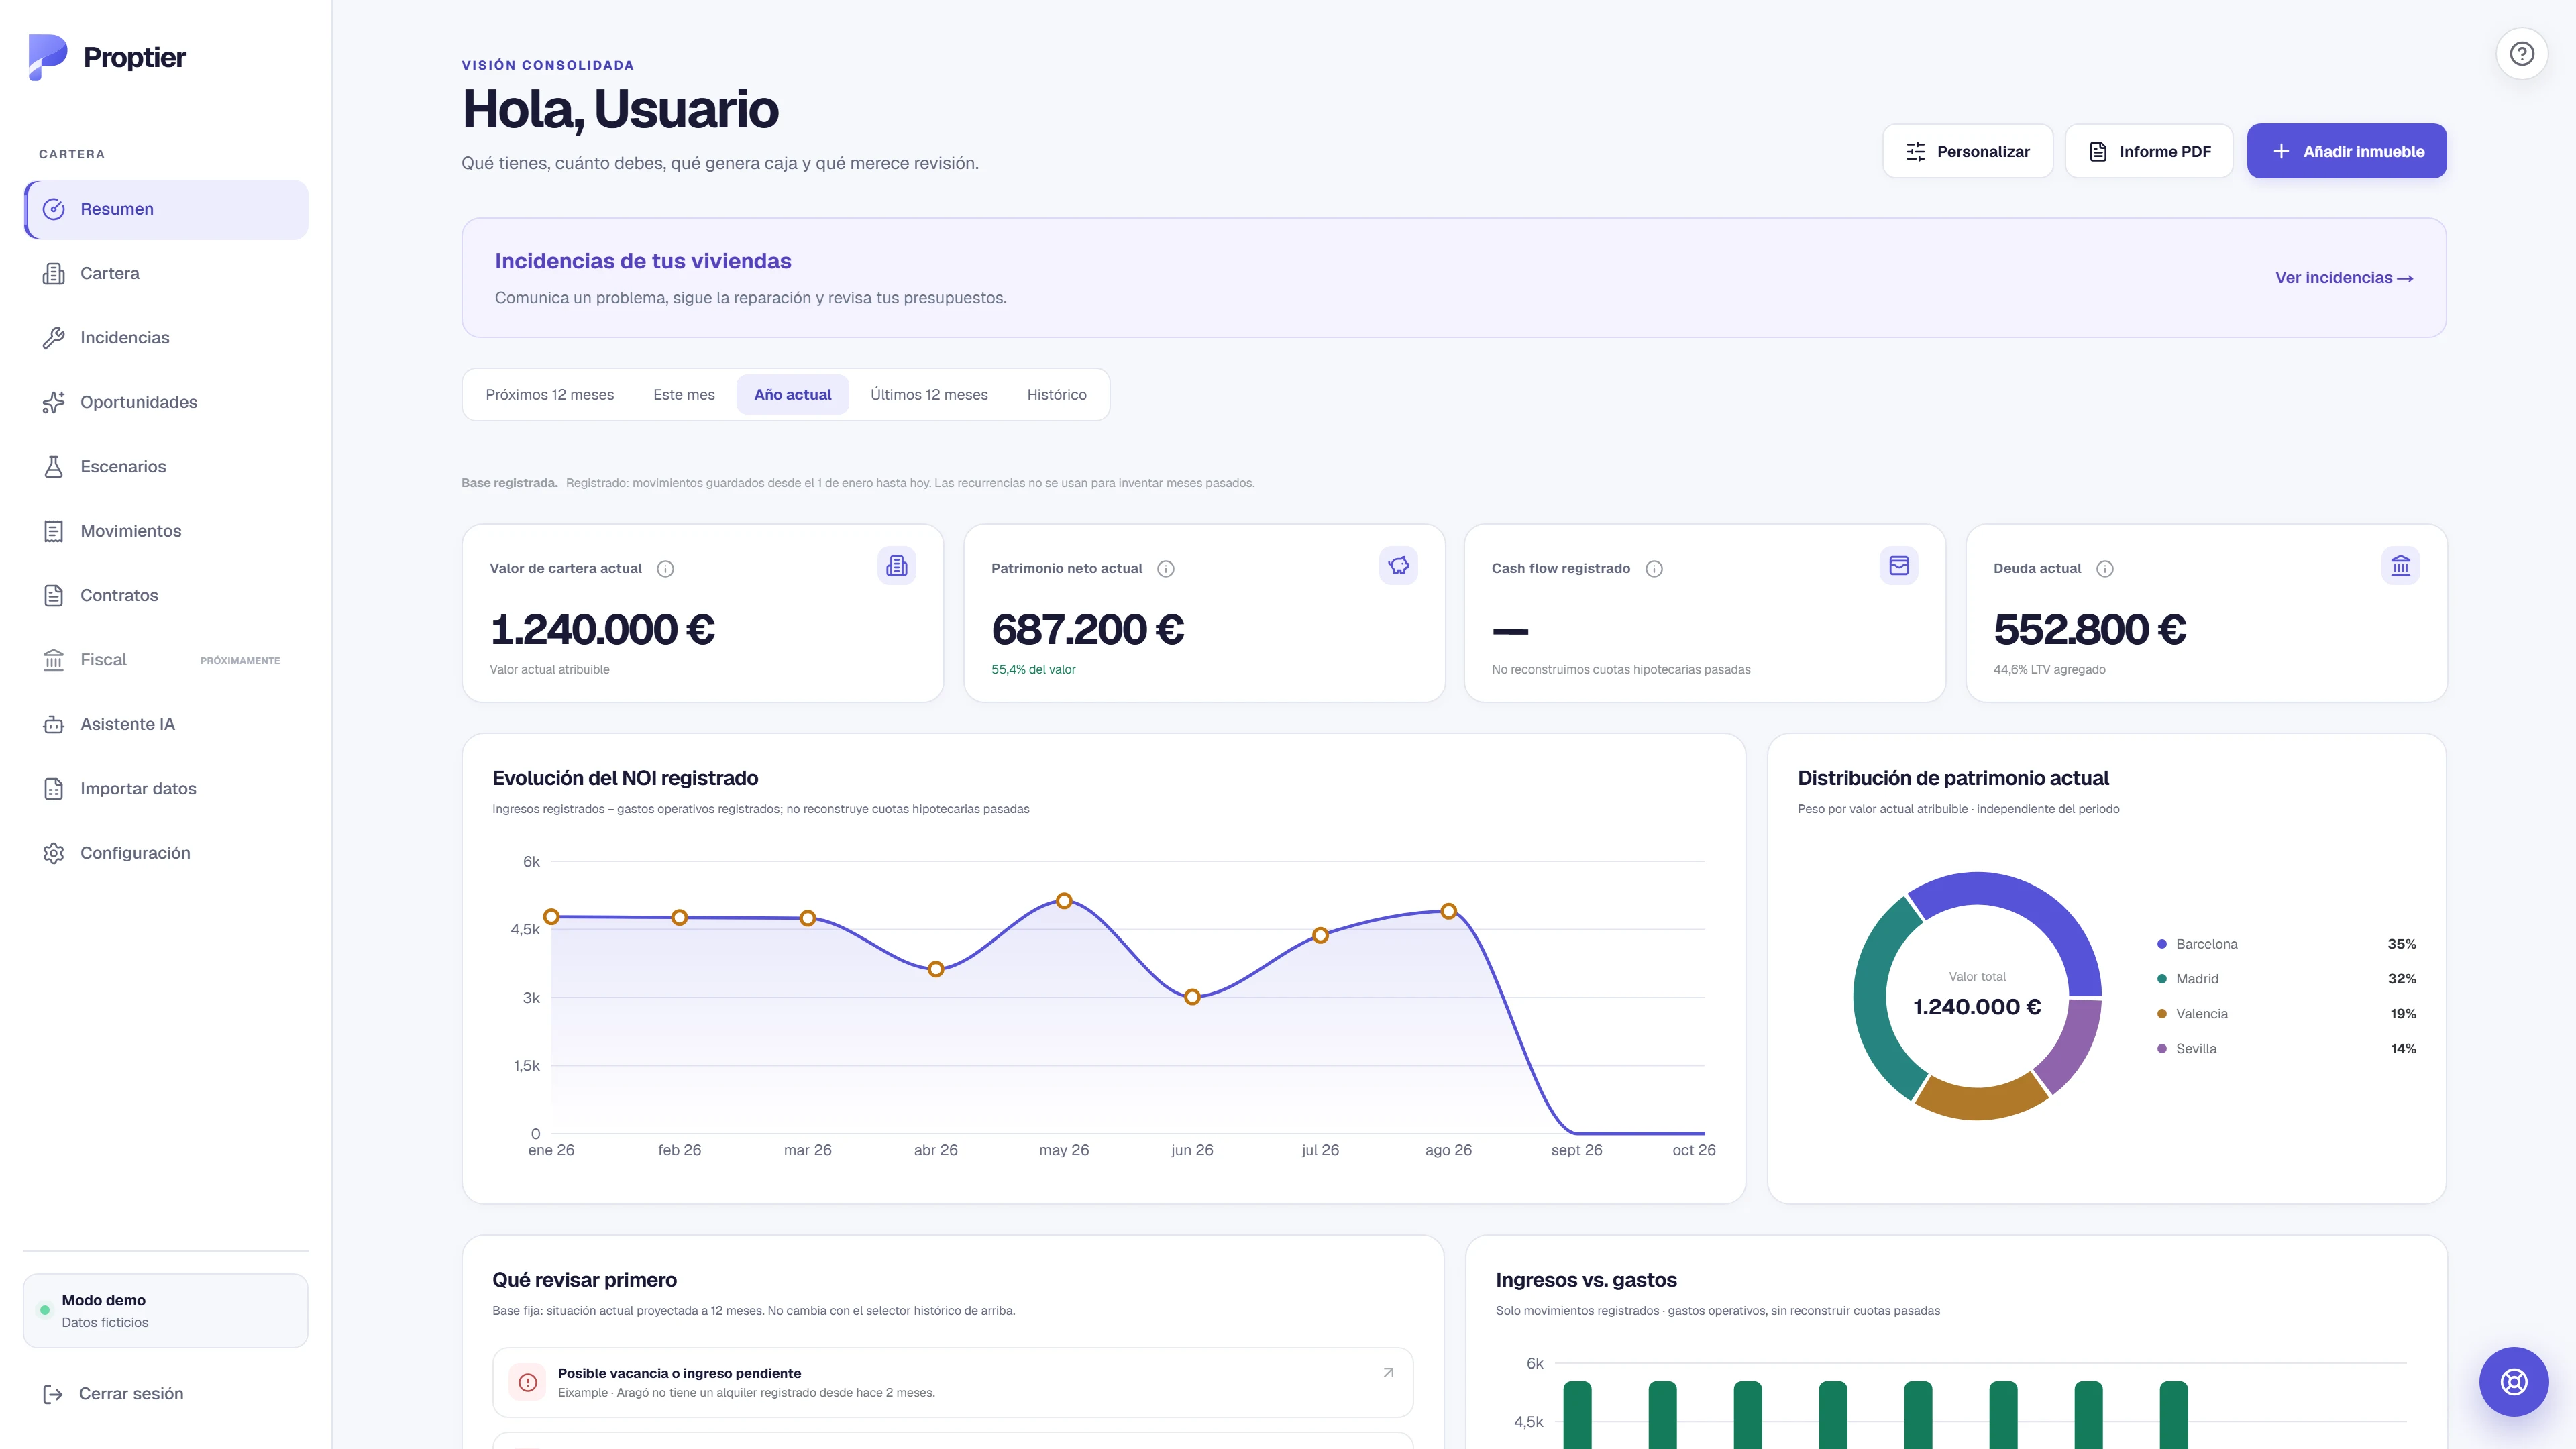Open Escenarios section

click(x=166, y=466)
